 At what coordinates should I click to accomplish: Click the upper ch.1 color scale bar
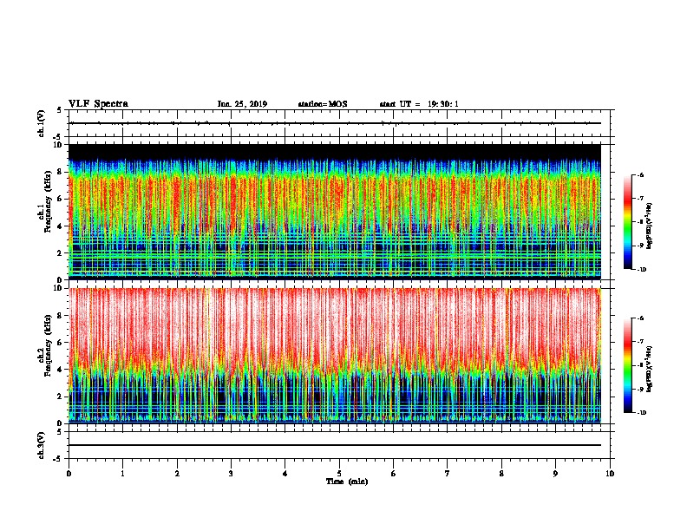[627, 222]
